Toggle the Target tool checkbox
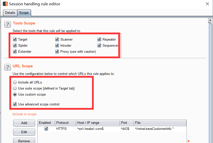 [15, 40]
